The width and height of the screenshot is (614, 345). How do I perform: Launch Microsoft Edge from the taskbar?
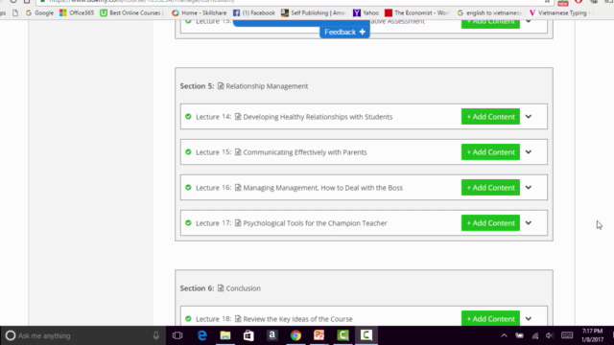tap(201, 335)
